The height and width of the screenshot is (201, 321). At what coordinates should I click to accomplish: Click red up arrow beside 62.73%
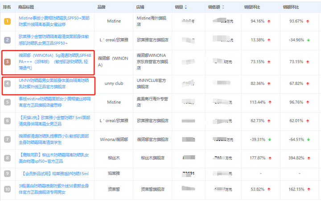click(269, 121)
